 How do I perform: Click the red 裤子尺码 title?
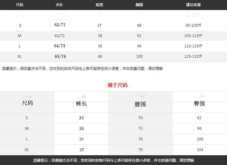tap(117, 85)
